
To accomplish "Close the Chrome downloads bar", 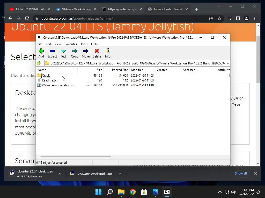I will (x=255, y=174).
